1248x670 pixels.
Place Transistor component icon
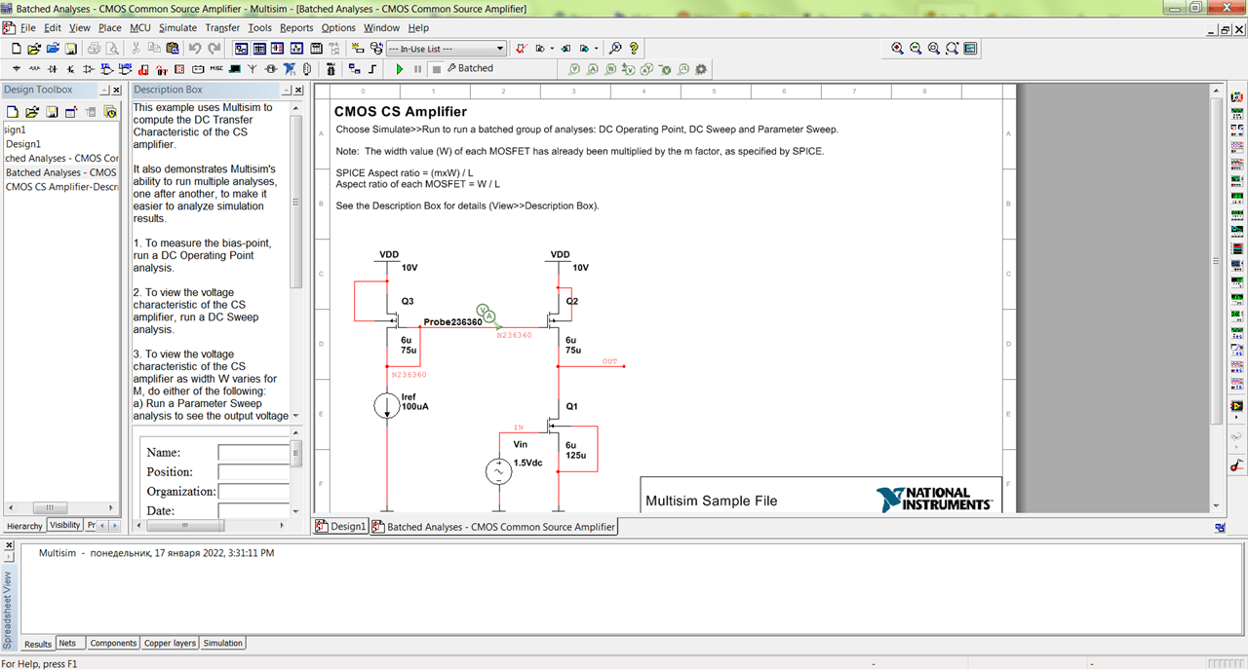point(70,69)
